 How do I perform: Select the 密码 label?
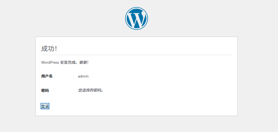[x=45, y=90]
